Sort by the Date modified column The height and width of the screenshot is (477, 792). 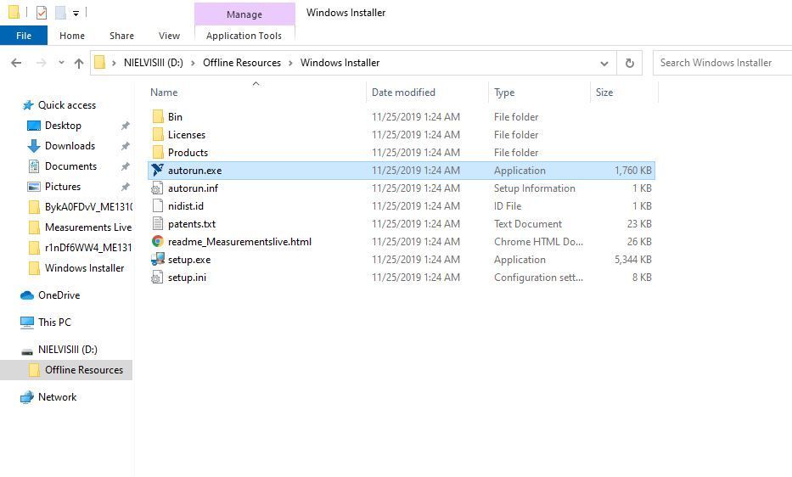tap(403, 93)
